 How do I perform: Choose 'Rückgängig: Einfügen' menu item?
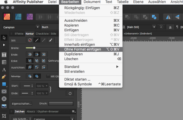(91, 8)
